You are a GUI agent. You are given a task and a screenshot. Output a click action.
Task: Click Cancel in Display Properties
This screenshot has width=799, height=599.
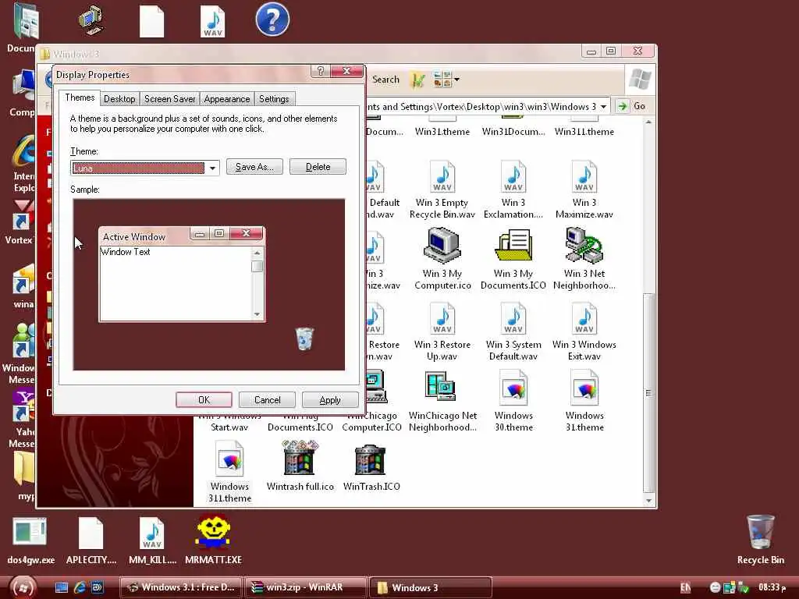(x=267, y=400)
